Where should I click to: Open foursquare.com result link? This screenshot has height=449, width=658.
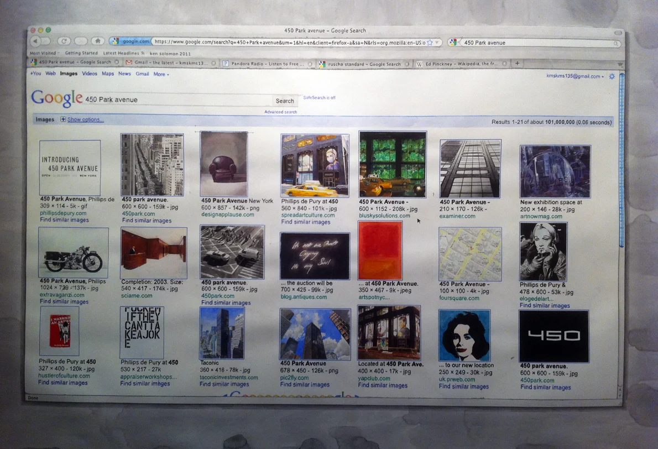coord(459,298)
